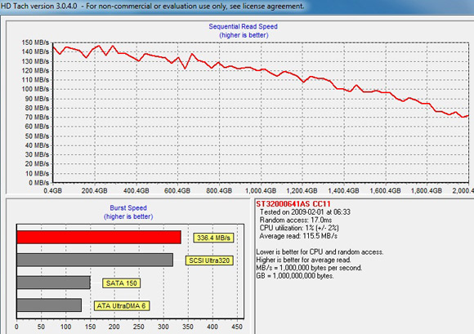Click the 200.4GB x-axis label

click(x=94, y=190)
